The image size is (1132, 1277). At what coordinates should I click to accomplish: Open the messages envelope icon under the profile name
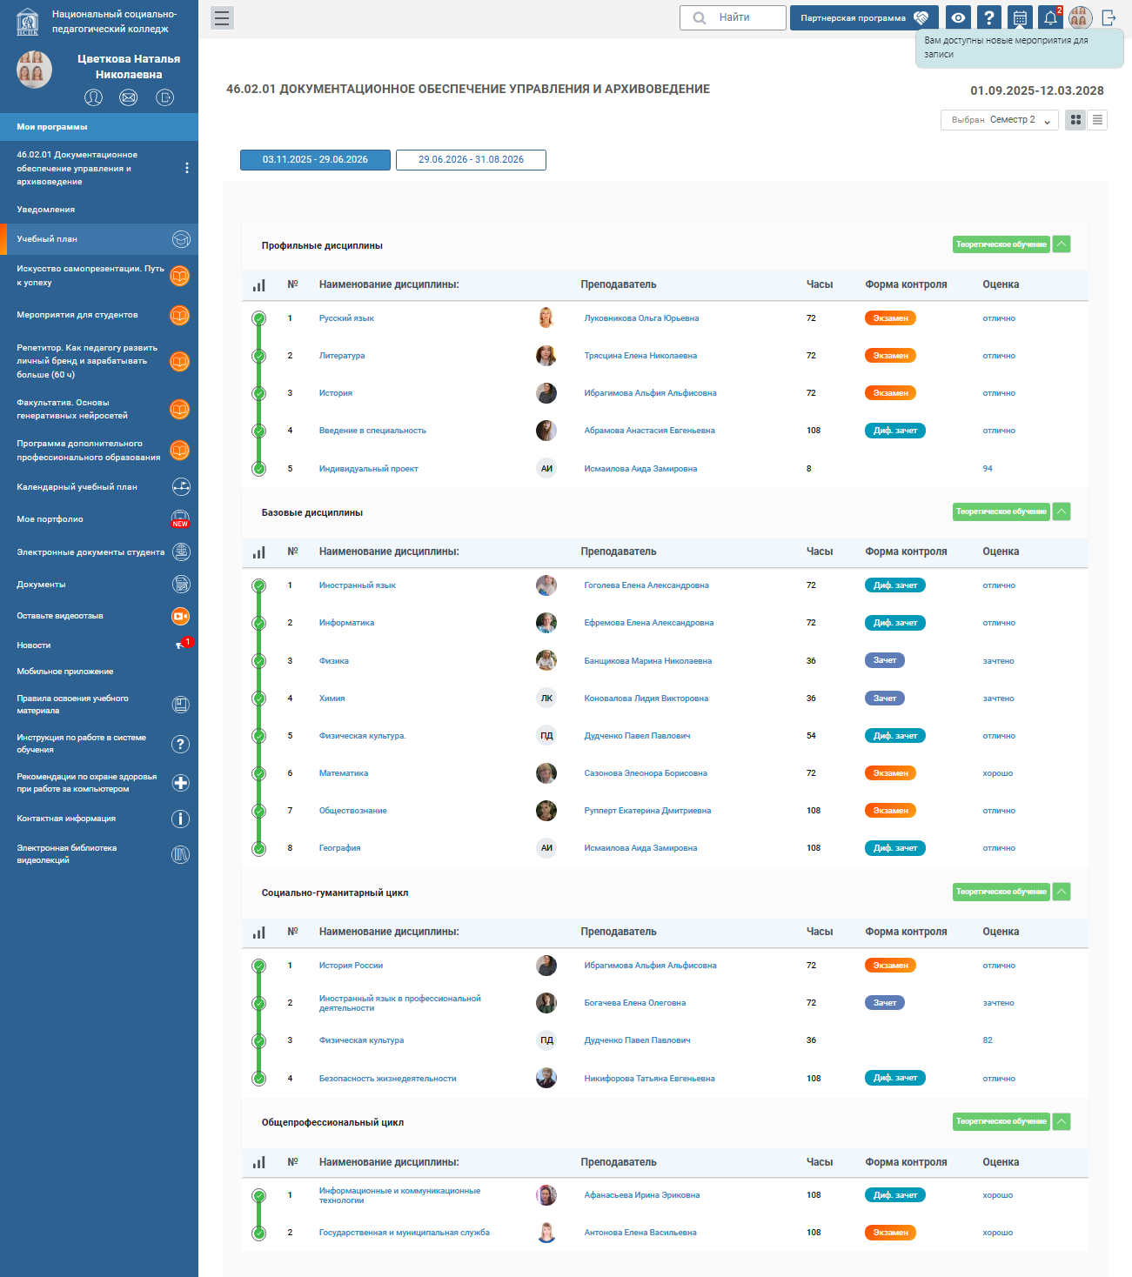pyautogui.click(x=129, y=97)
